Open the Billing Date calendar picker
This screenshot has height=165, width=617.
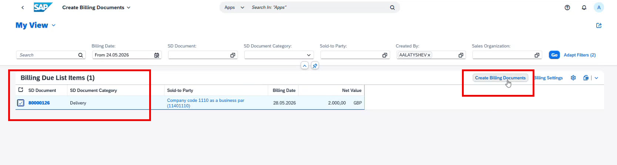point(157,55)
